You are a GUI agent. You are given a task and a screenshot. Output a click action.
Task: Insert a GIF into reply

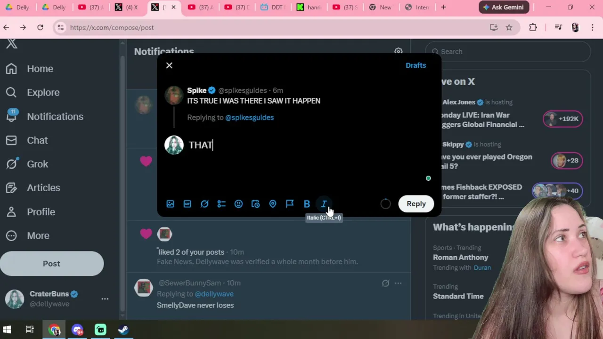click(x=187, y=204)
